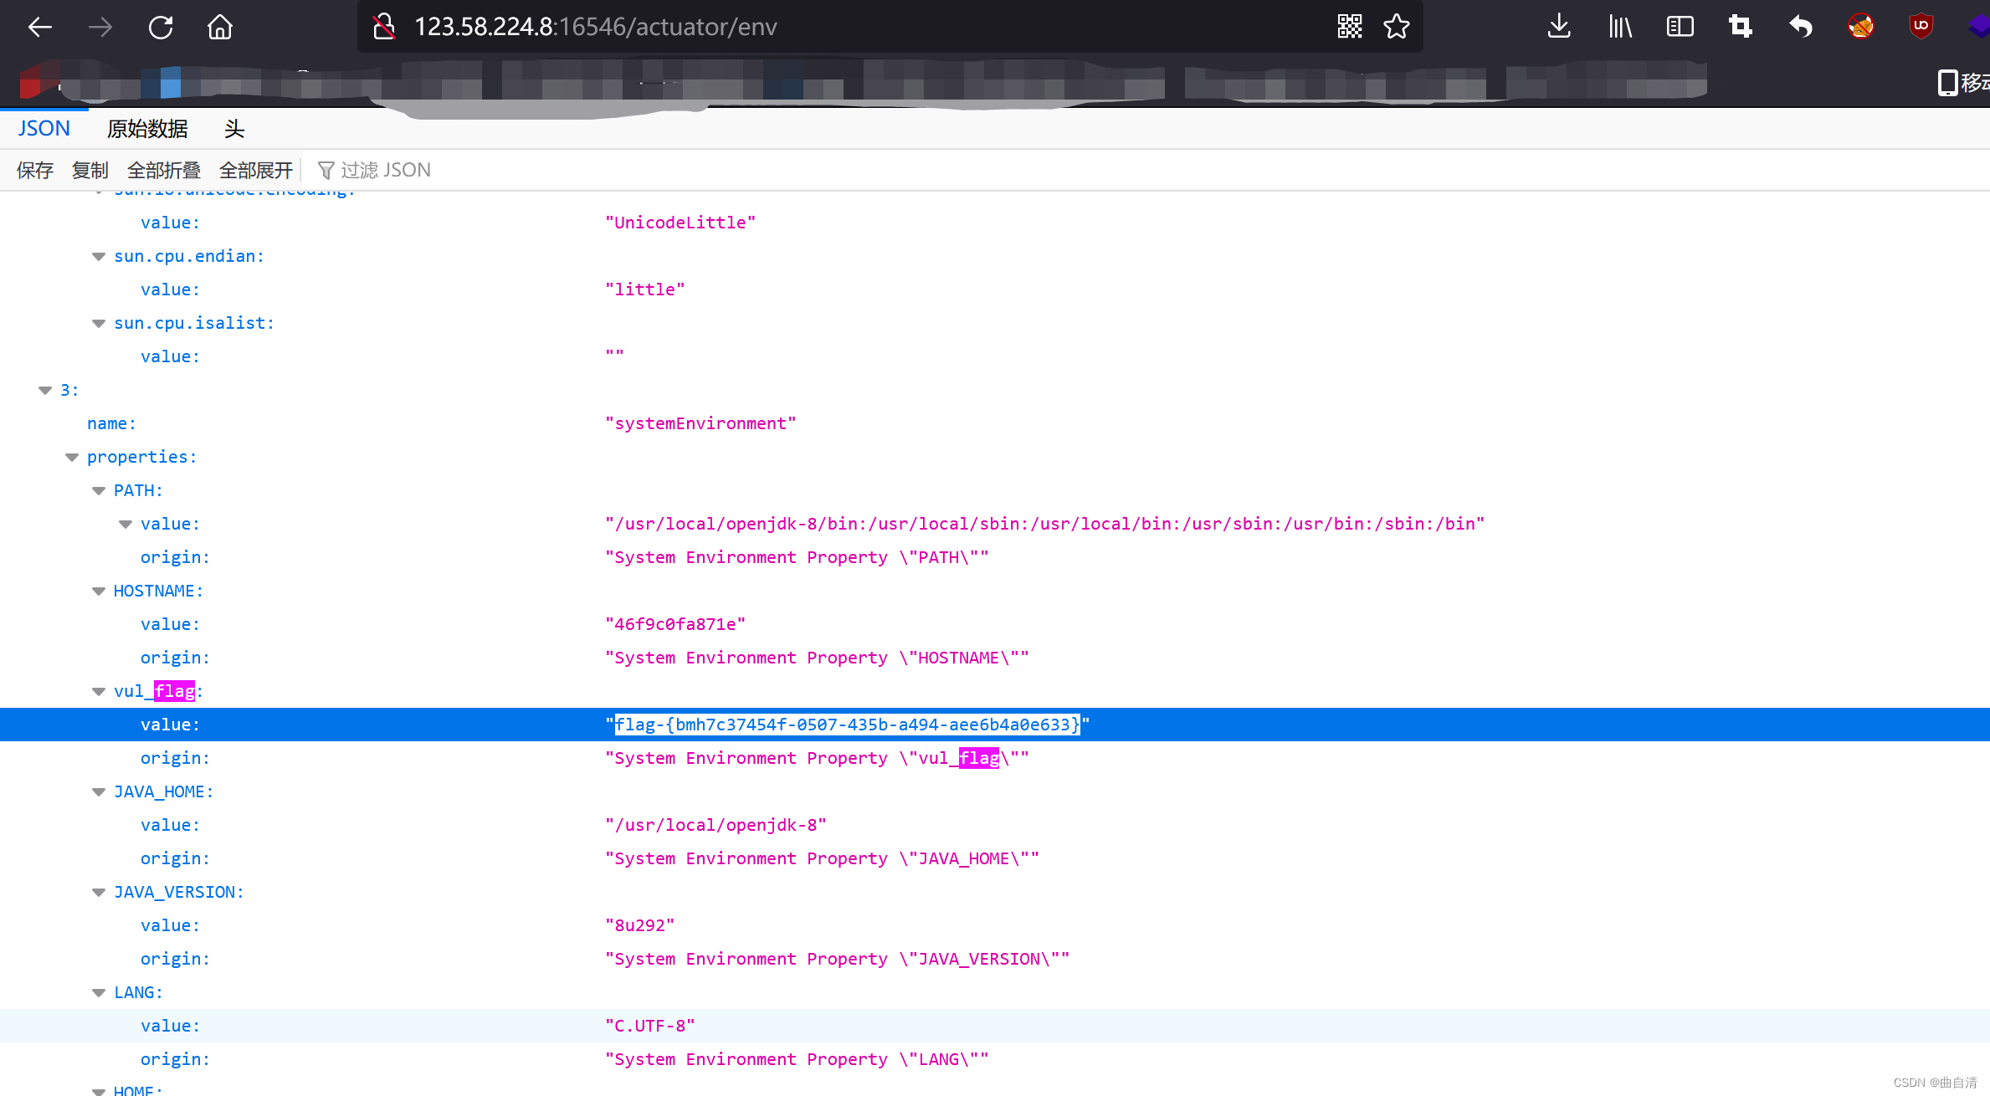Viewport: 1990px width, 1096px height.
Task: Click the JAVA_HOME origin value text
Action: point(822,858)
